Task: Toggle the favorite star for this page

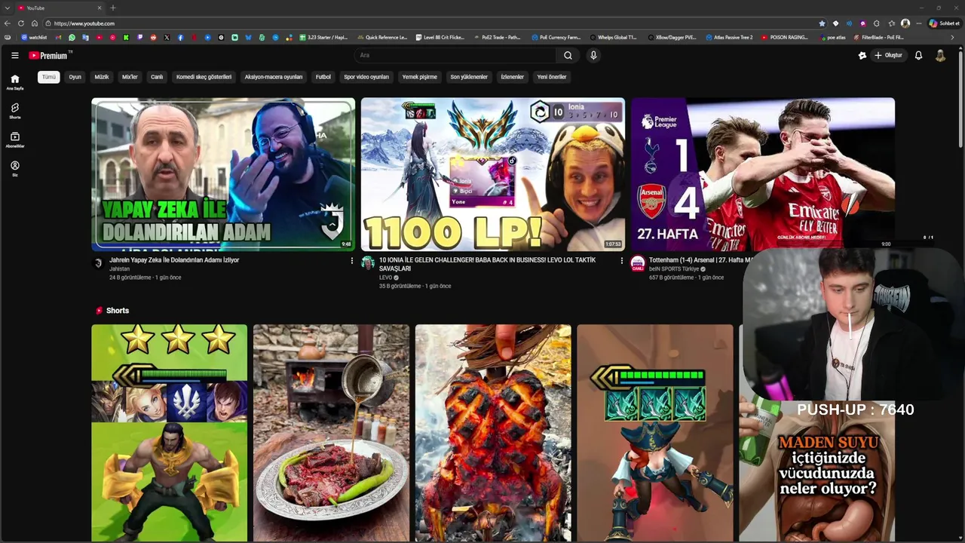Action: pyautogui.click(x=822, y=23)
